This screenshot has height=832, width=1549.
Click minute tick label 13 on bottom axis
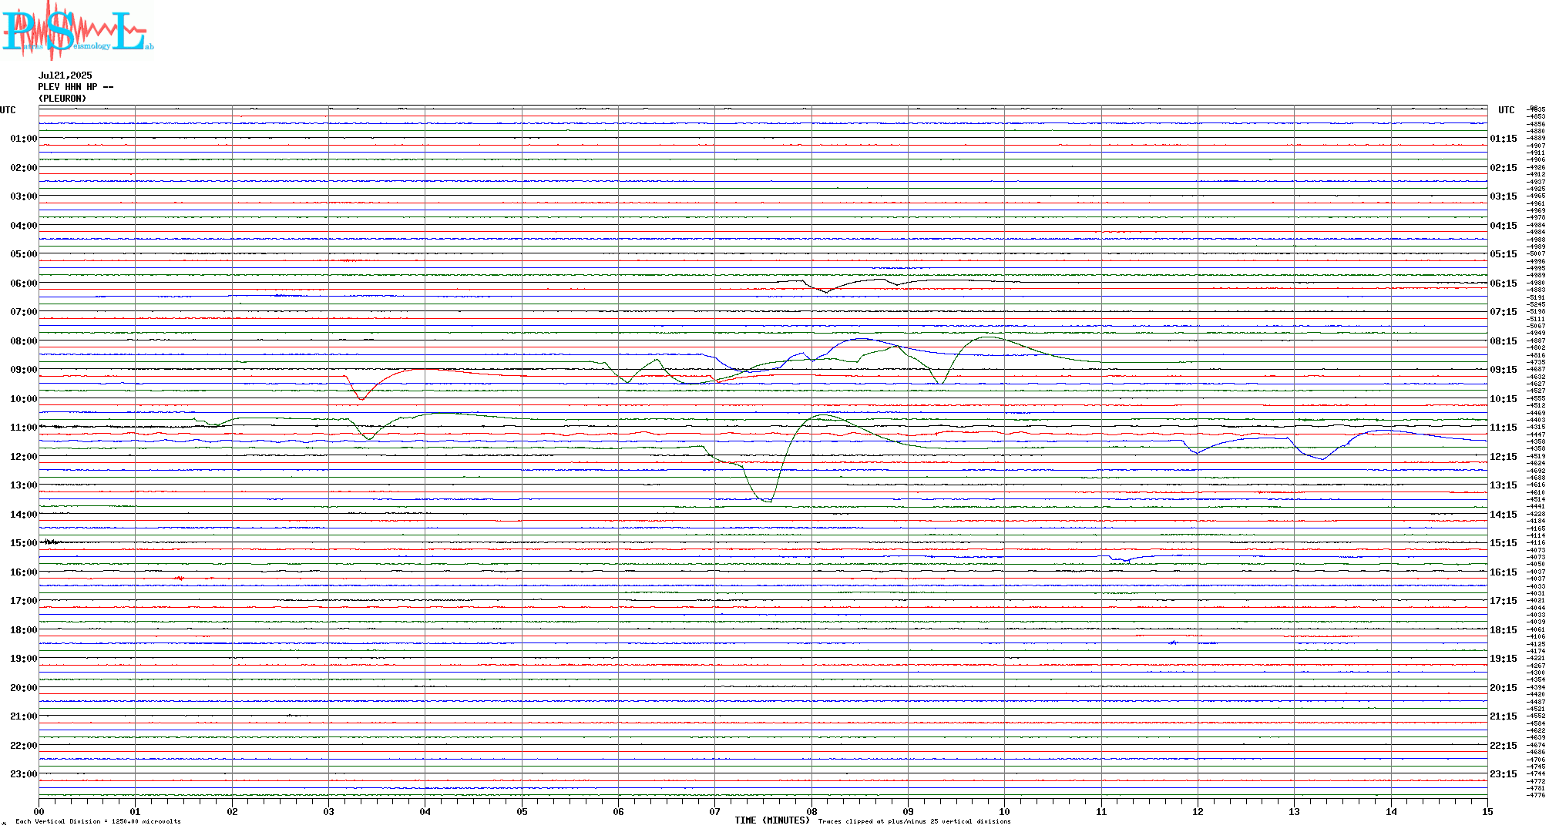1294,811
